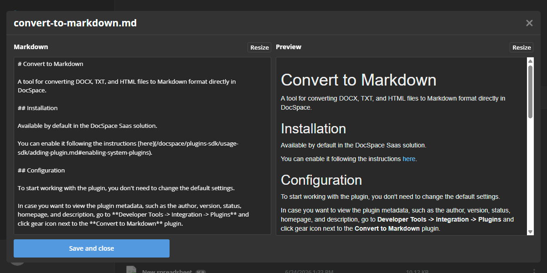Click the '# Convert to Markdown' source line
Screen dimensions: 547x273
pyautogui.click(x=51, y=64)
